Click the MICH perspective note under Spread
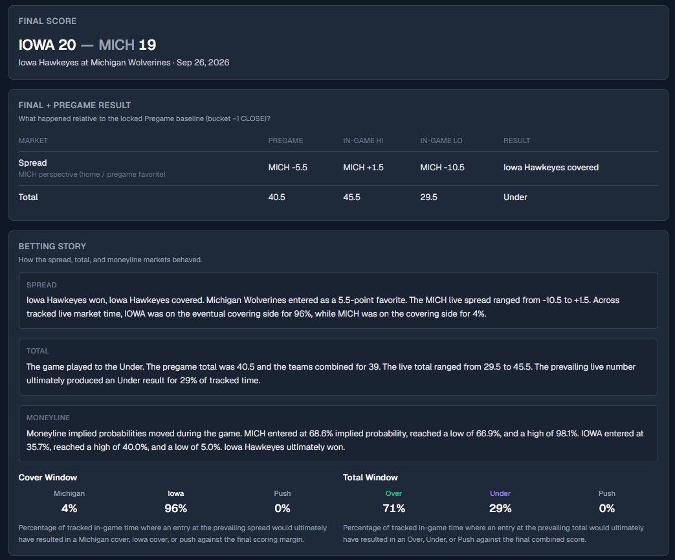The width and height of the screenshot is (675, 560). click(92, 174)
